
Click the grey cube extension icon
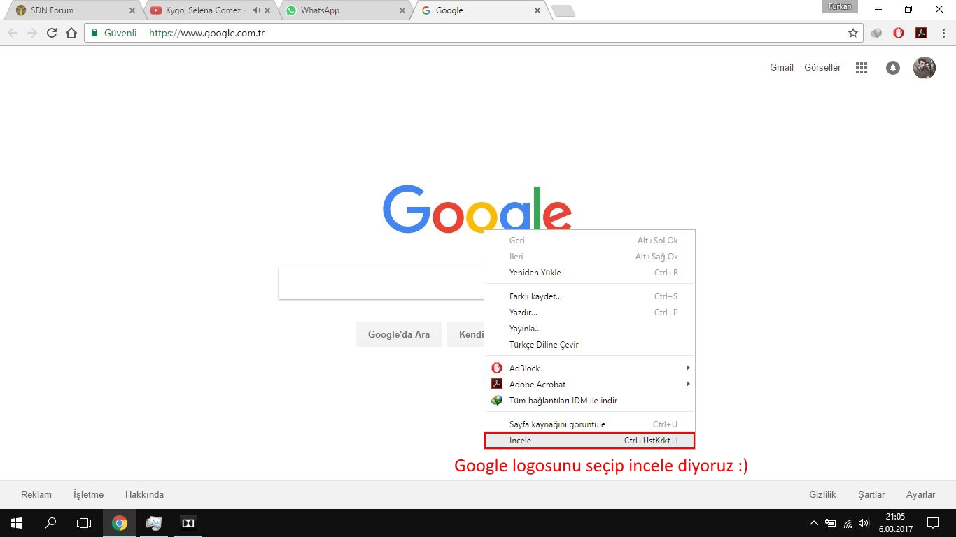(876, 33)
